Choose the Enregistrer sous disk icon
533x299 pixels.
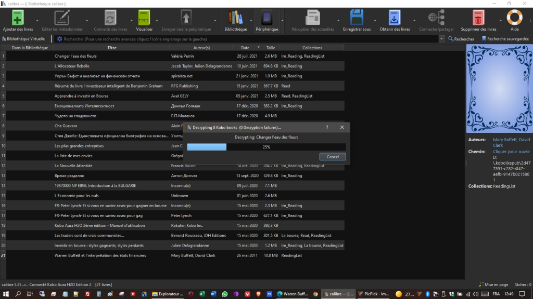click(357, 18)
